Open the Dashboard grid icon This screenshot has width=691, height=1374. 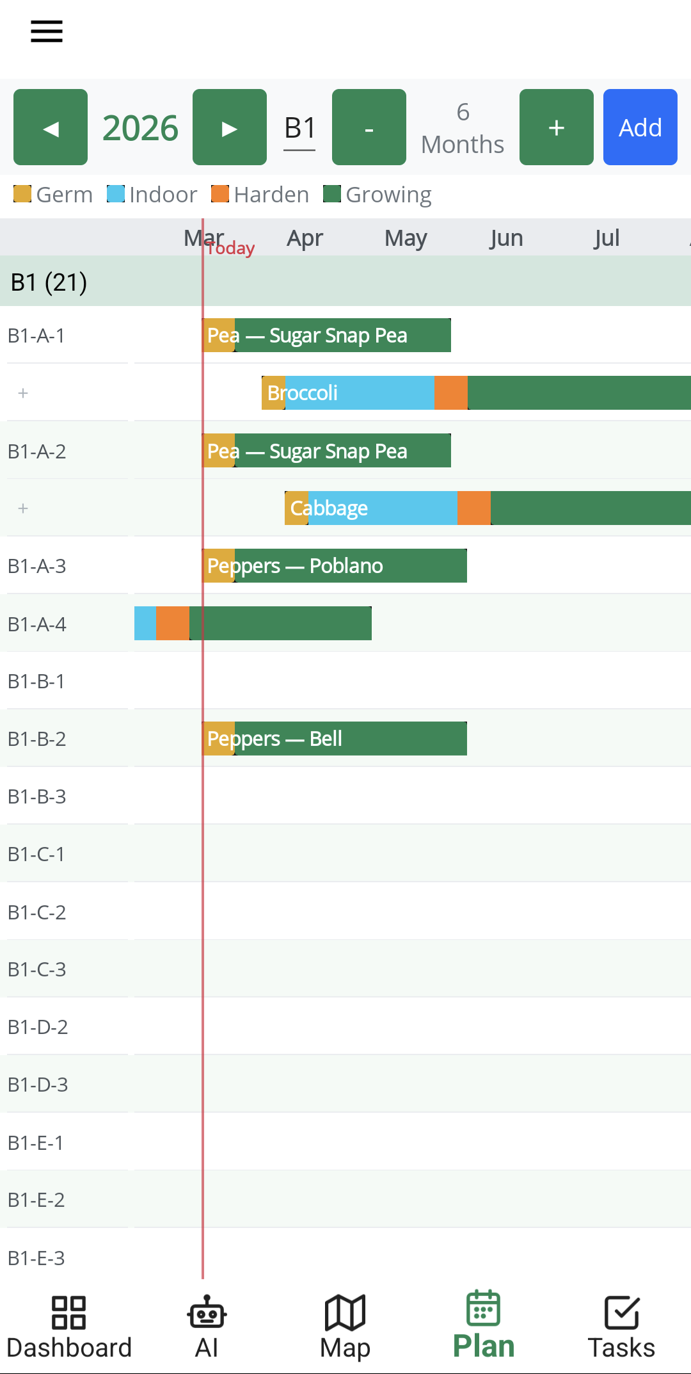point(68,1313)
